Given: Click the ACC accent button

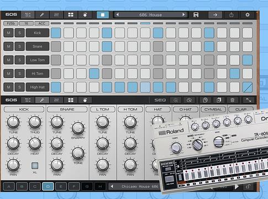Looking at the screenshot, I should point(42,23).
